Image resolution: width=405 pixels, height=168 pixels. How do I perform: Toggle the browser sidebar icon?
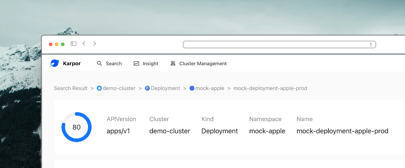[73, 44]
